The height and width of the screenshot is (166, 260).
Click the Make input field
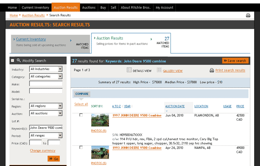click(x=46, y=84)
